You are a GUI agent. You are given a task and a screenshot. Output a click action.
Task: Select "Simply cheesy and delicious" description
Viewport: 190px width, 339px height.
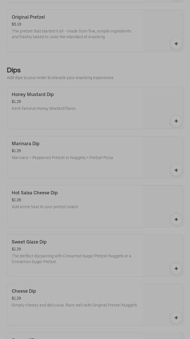[x=75, y=305]
